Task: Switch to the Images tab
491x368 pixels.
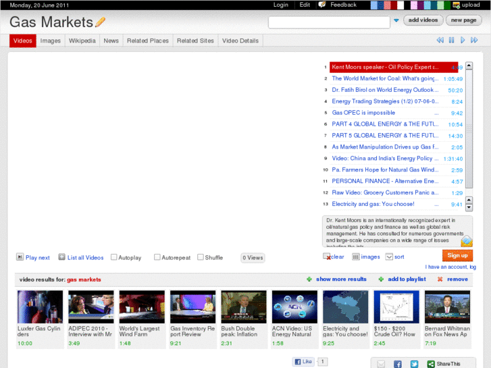Action: pyautogui.click(x=51, y=41)
